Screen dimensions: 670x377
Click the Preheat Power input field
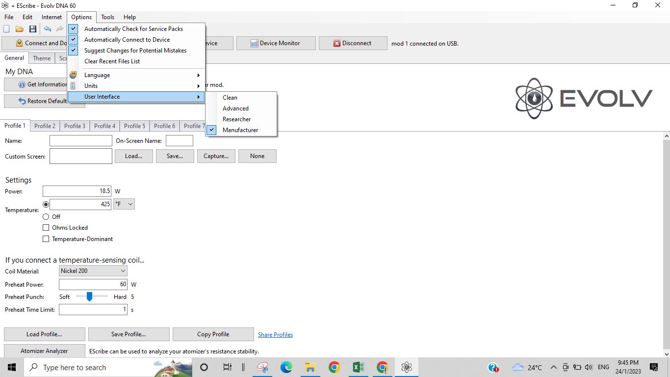click(x=93, y=284)
